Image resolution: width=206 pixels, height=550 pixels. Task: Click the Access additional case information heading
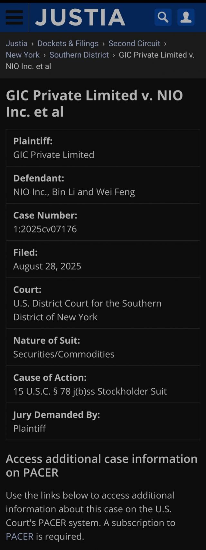point(101,465)
